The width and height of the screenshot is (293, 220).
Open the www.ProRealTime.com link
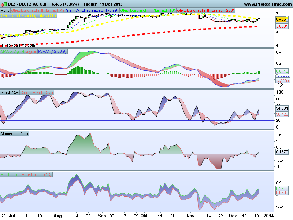click(268, 4)
